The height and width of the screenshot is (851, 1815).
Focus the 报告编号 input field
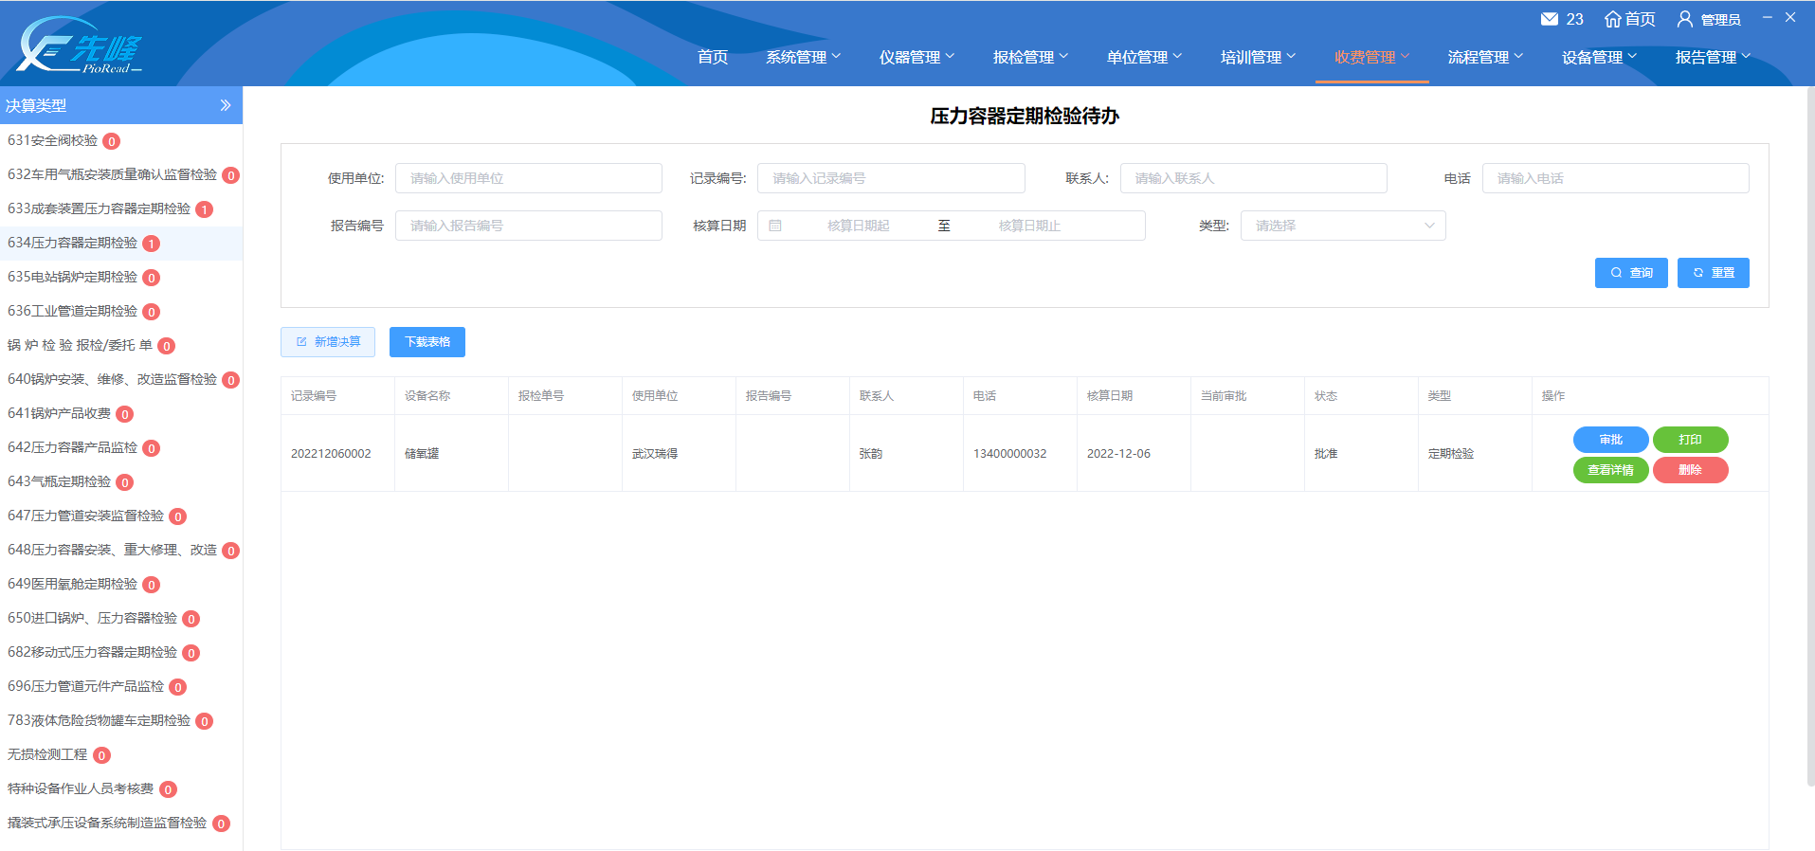(529, 226)
